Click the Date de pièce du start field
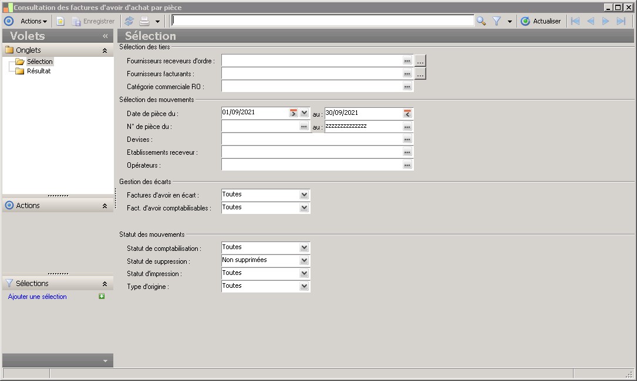 pyautogui.click(x=255, y=113)
